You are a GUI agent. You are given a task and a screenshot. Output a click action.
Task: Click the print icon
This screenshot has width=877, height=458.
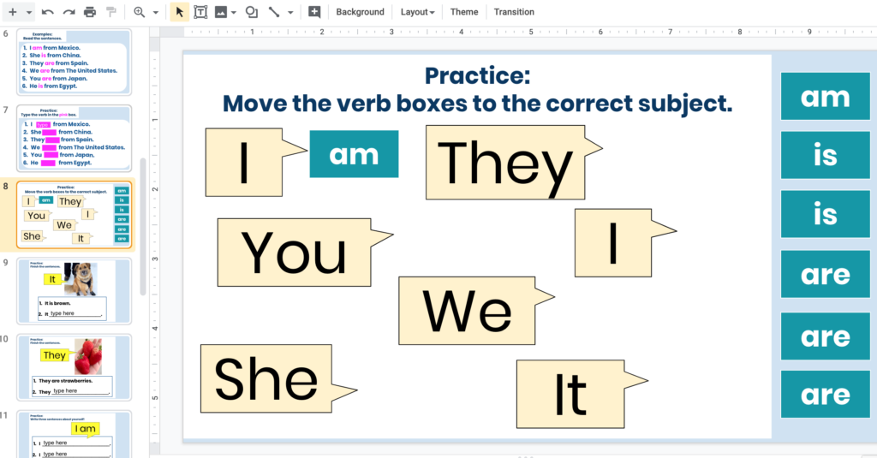tap(89, 12)
